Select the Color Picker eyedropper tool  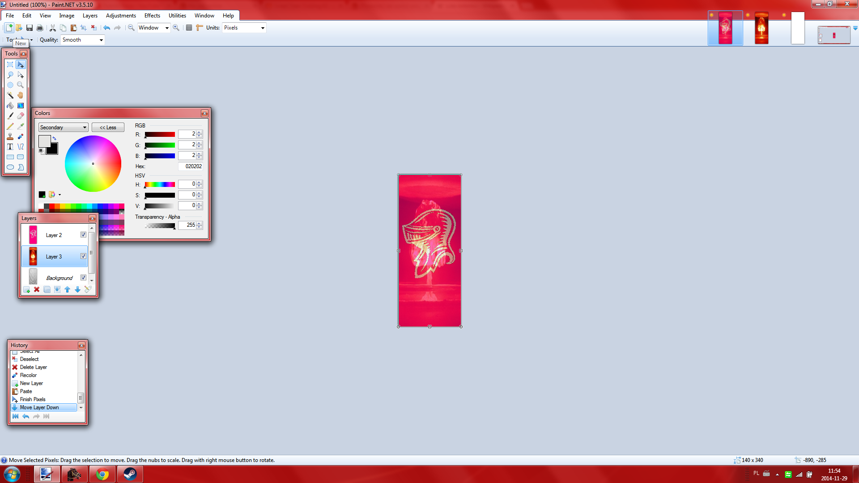point(21,126)
